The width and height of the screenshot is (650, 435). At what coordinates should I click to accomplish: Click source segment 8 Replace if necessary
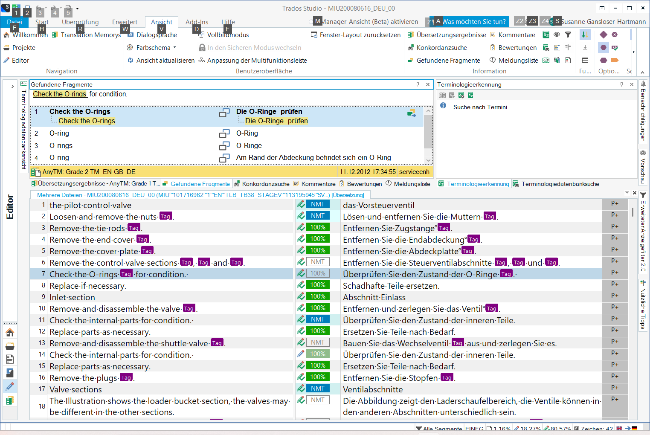tap(171, 286)
